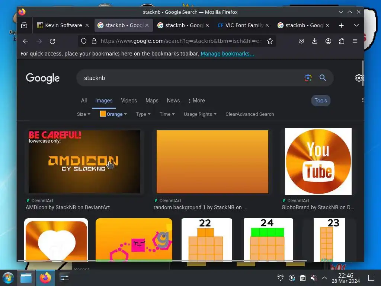Switch to the Kevin Software tab
Image resolution: width=381 pixels, height=286 pixels.
(60, 25)
